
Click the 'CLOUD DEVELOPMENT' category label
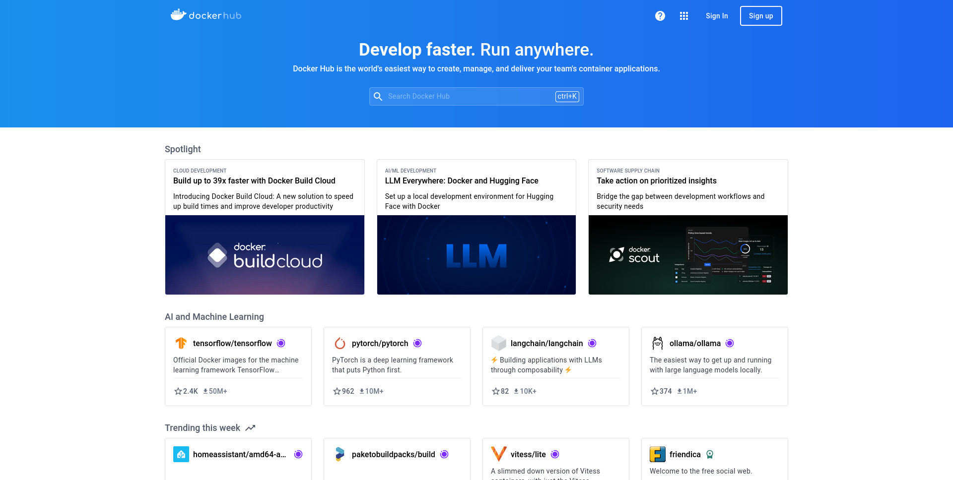tap(200, 171)
